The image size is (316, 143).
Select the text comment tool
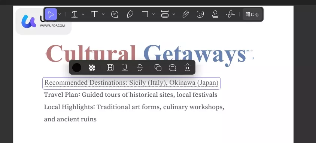94,14
